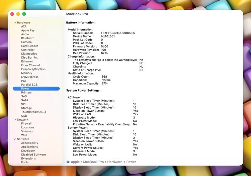Click the Software category label

click(23, 139)
